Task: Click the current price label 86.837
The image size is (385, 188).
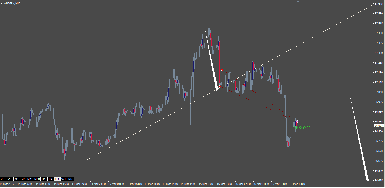Action: tap(379, 126)
